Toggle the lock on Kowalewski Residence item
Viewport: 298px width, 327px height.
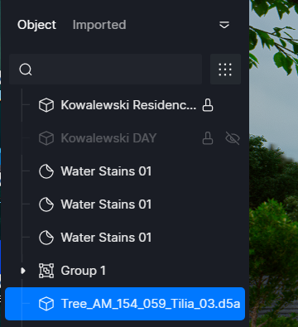[x=208, y=105]
